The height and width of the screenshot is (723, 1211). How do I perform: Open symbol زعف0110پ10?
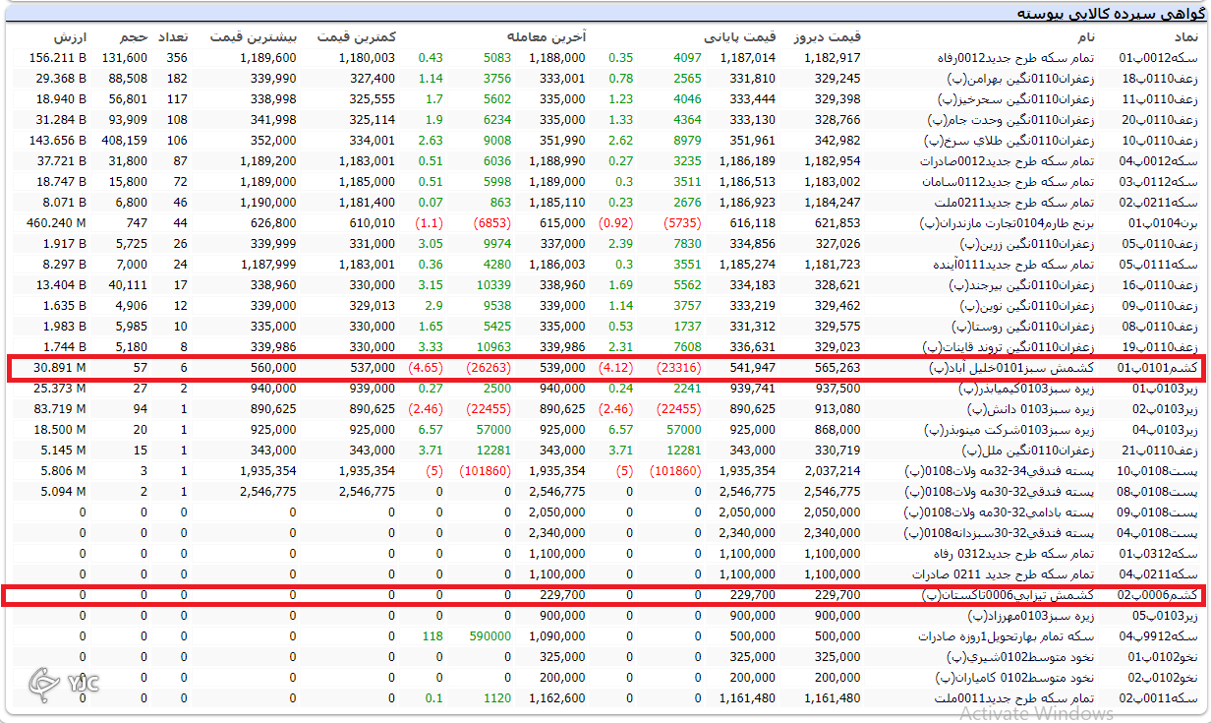pos(1160,141)
